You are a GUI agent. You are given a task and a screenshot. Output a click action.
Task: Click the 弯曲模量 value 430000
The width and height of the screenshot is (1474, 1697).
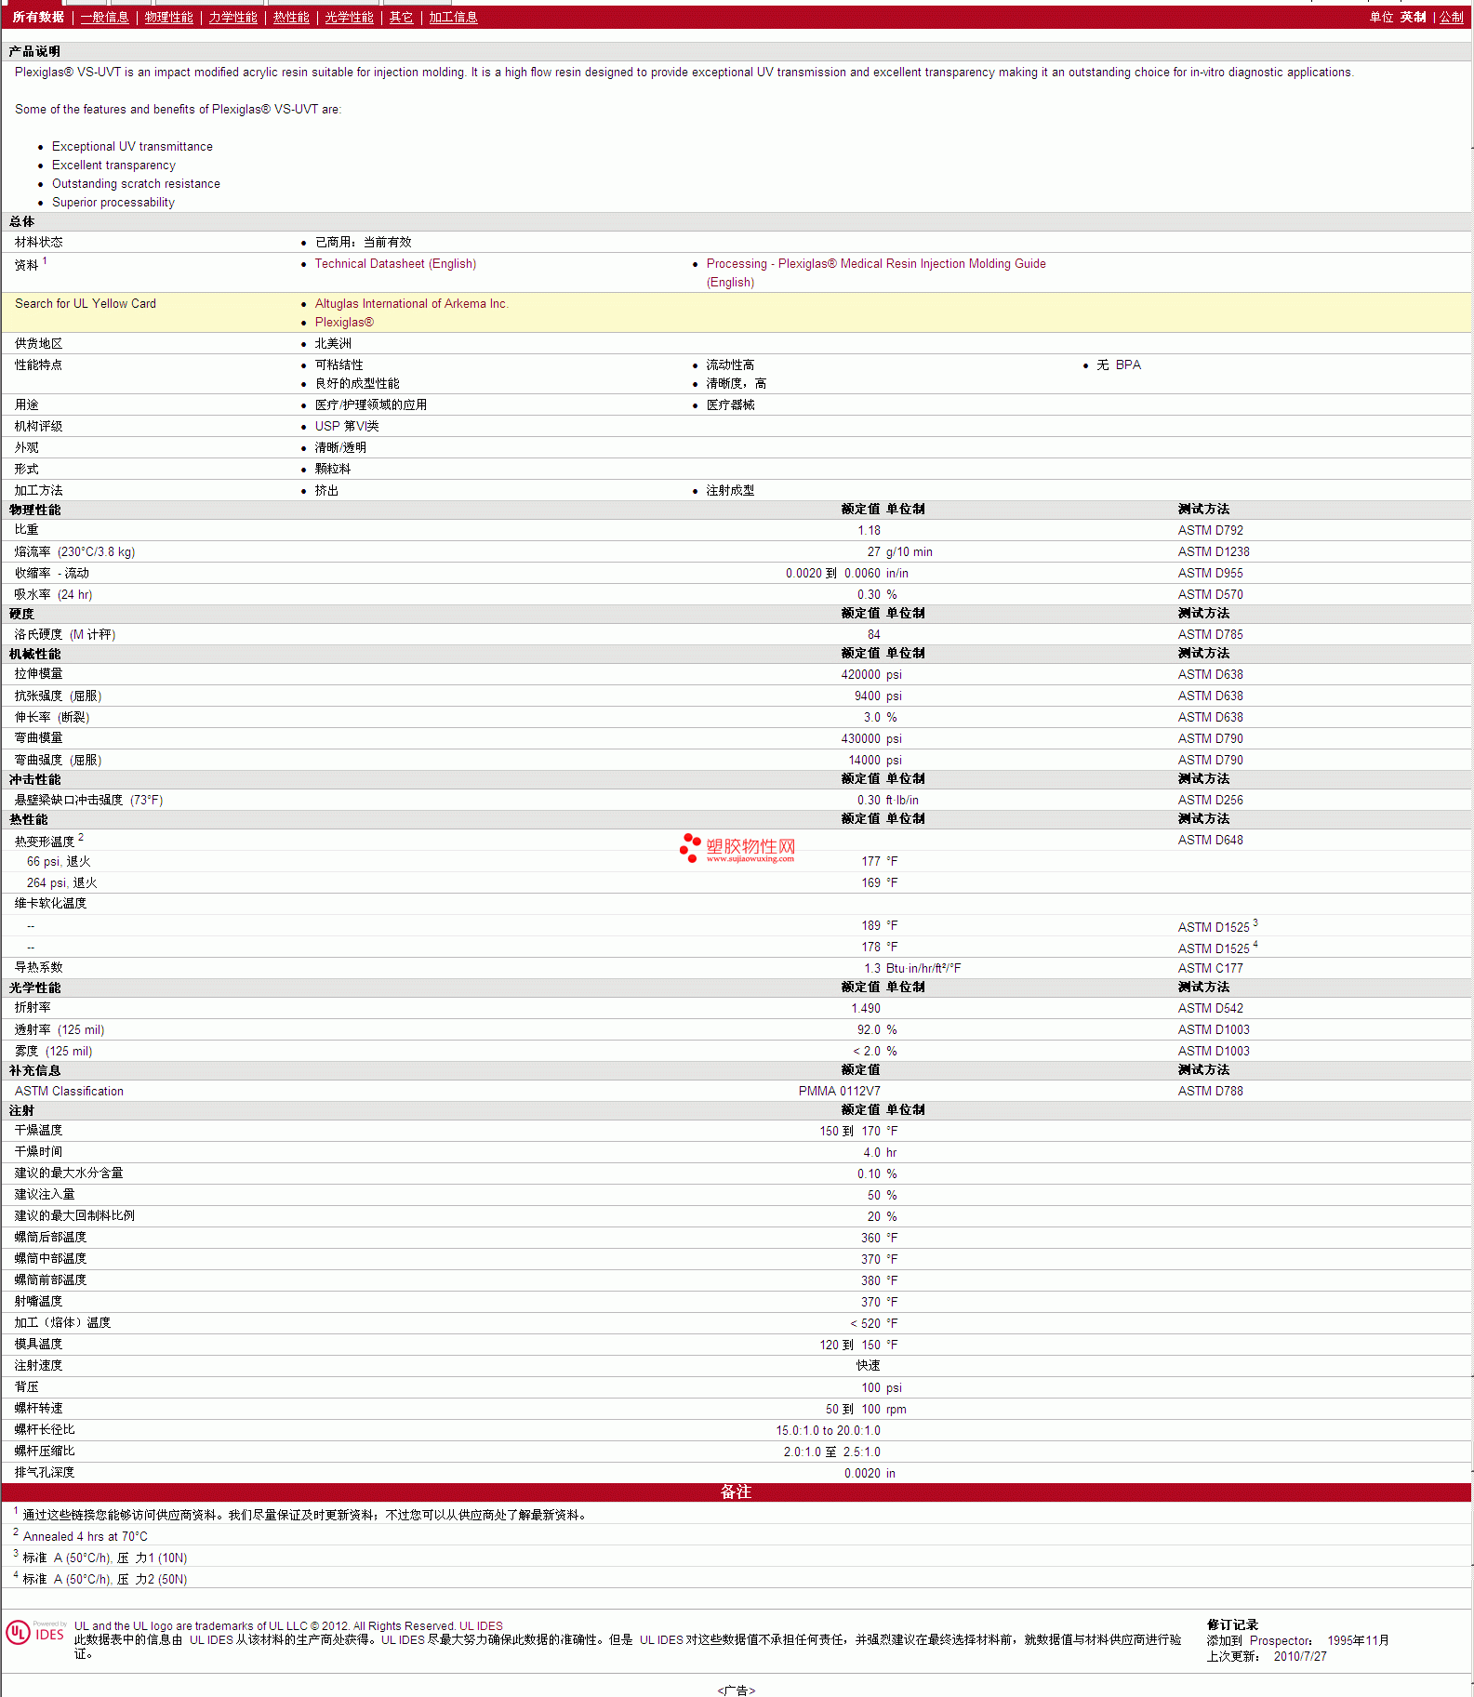(860, 739)
